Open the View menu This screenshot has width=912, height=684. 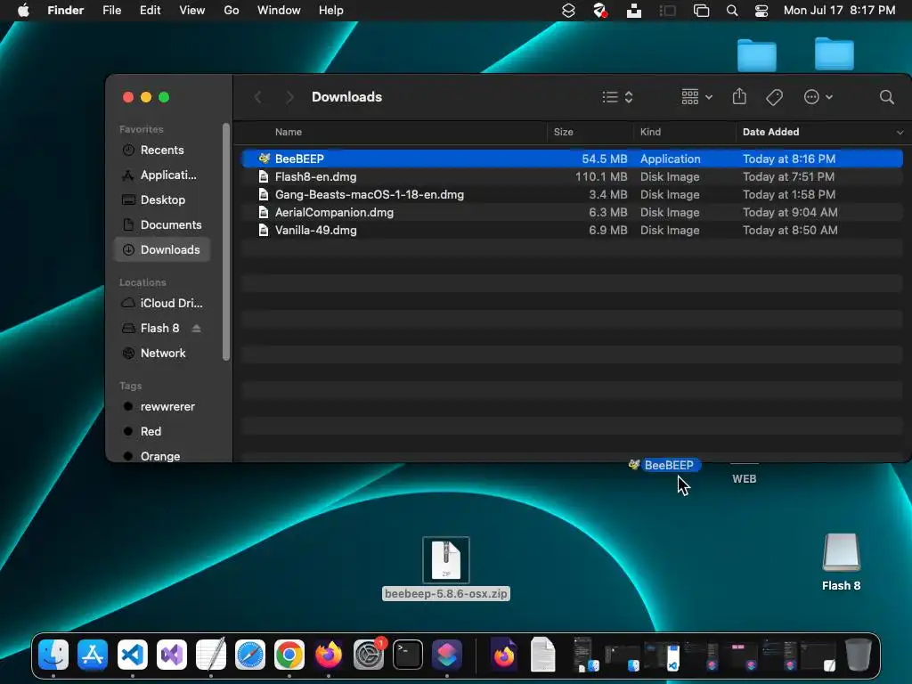192,11
